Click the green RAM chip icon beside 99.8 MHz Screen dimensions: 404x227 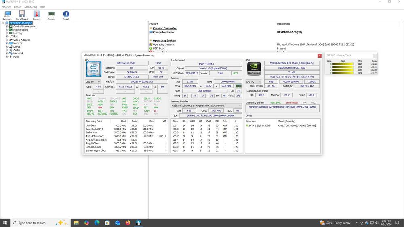pyautogui.click(x=239, y=86)
